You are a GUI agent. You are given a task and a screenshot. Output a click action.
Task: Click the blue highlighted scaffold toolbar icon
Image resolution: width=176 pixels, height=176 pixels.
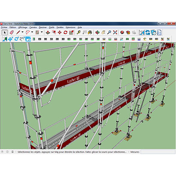(28, 39)
